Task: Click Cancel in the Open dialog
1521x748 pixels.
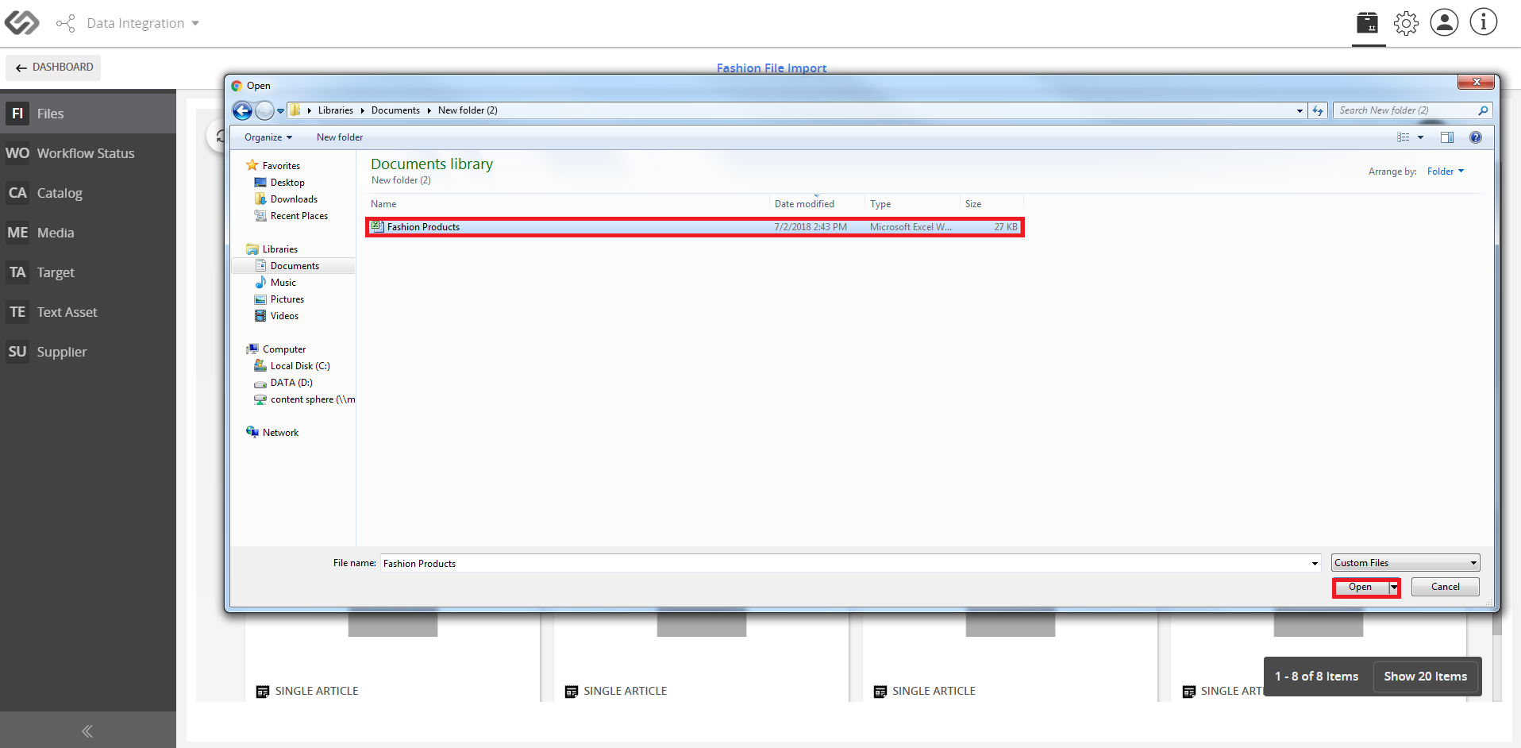Action: [1445, 587]
